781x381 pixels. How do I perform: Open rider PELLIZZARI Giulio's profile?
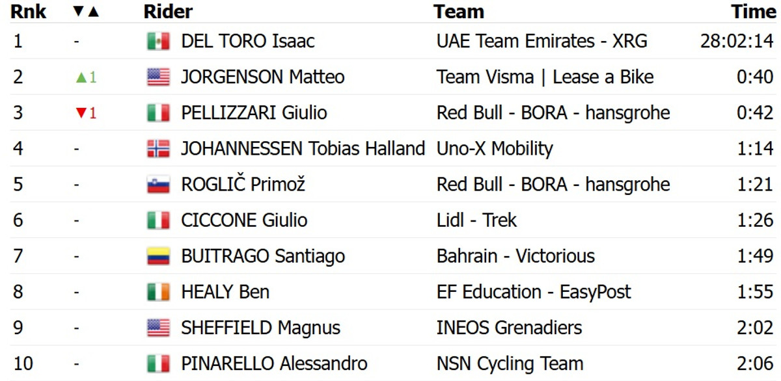pyautogui.click(x=254, y=113)
